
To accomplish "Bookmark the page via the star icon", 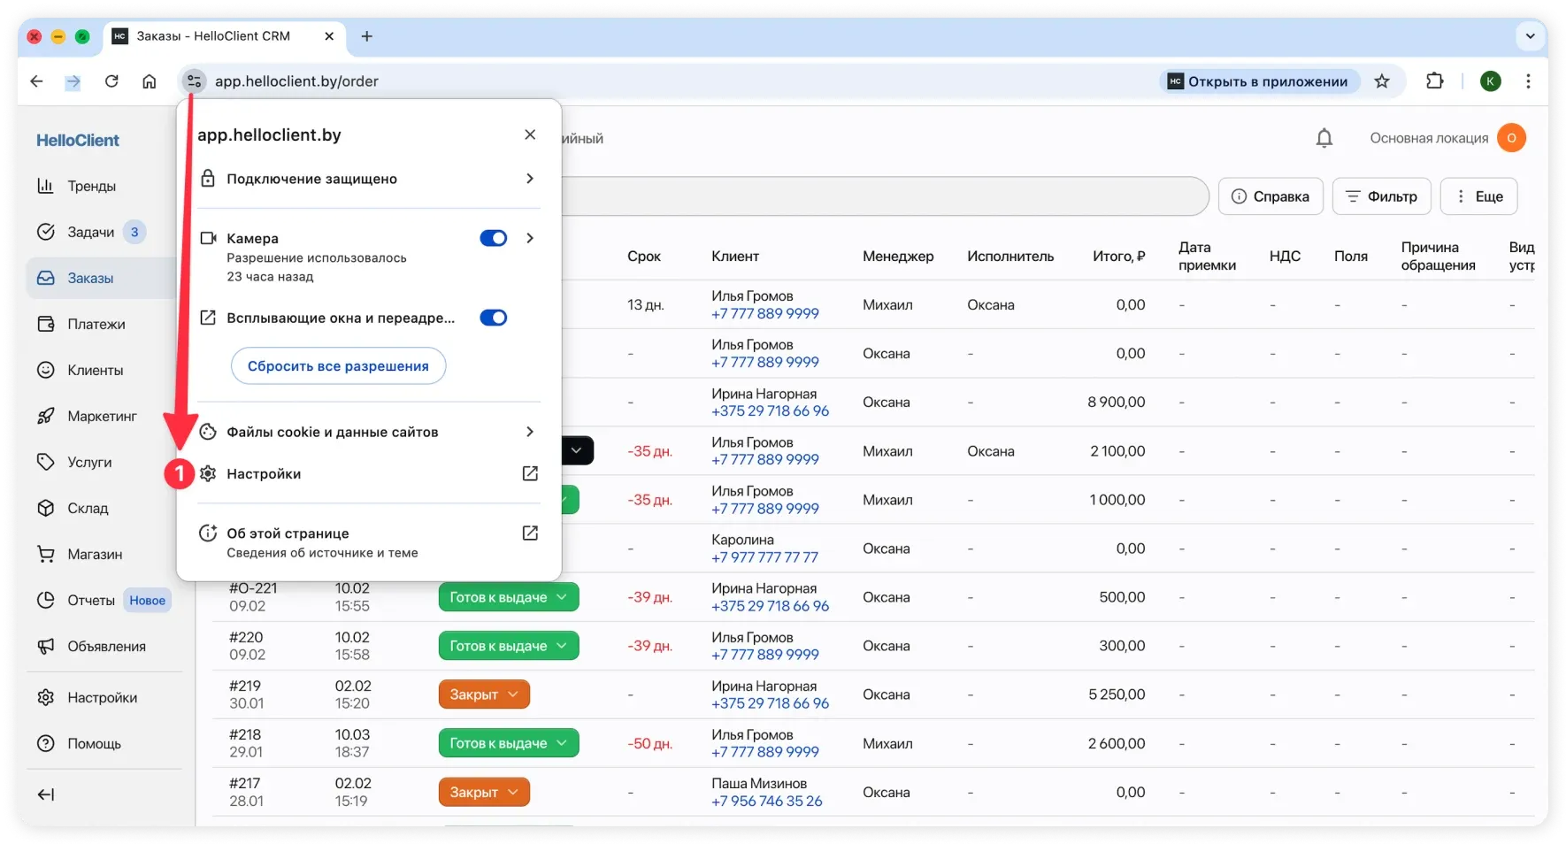I will (x=1382, y=81).
